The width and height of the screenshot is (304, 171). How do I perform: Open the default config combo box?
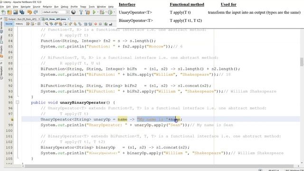point(56,12)
